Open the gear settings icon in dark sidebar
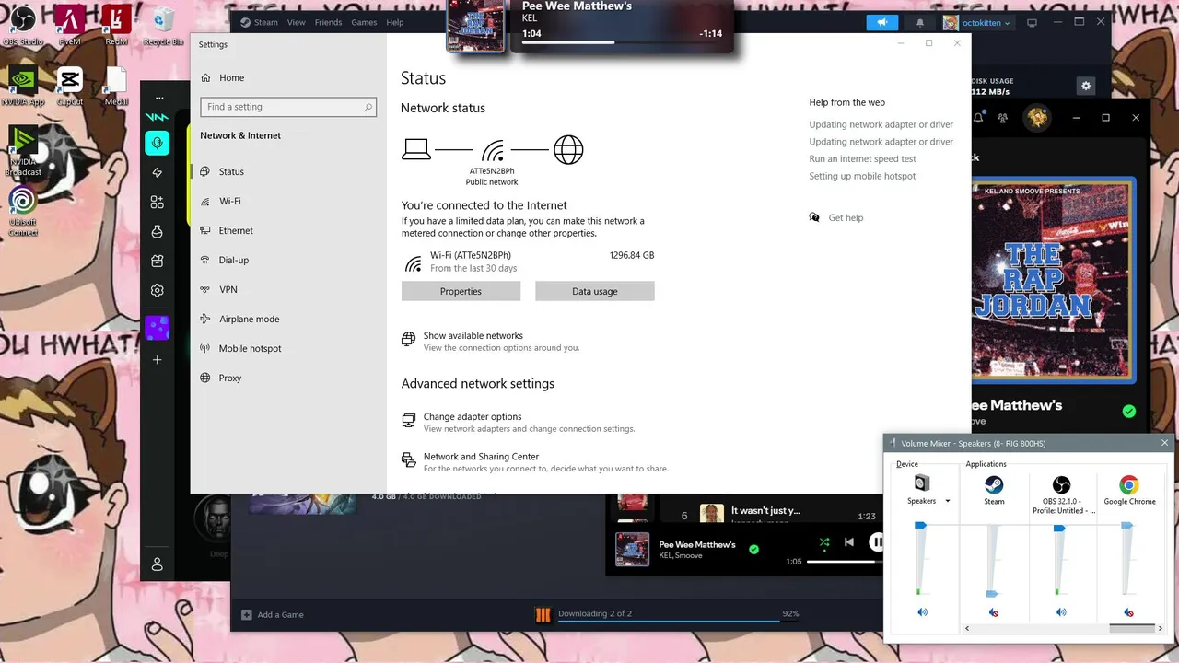The image size is (1179, 663). pos(158,290)
